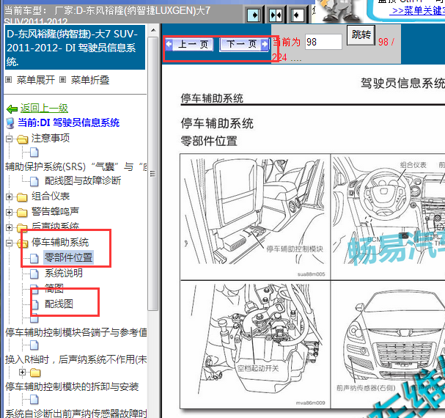The width and height of the screenshot is (445, 418).
Task: Open the 配线图 page under 停车辅助系统
Action: (x=59, y=304)
